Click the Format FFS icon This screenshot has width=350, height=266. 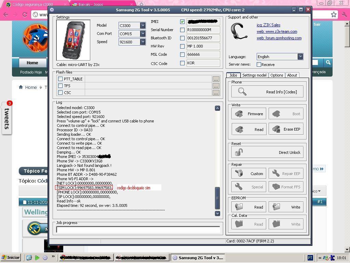[276, 187]
